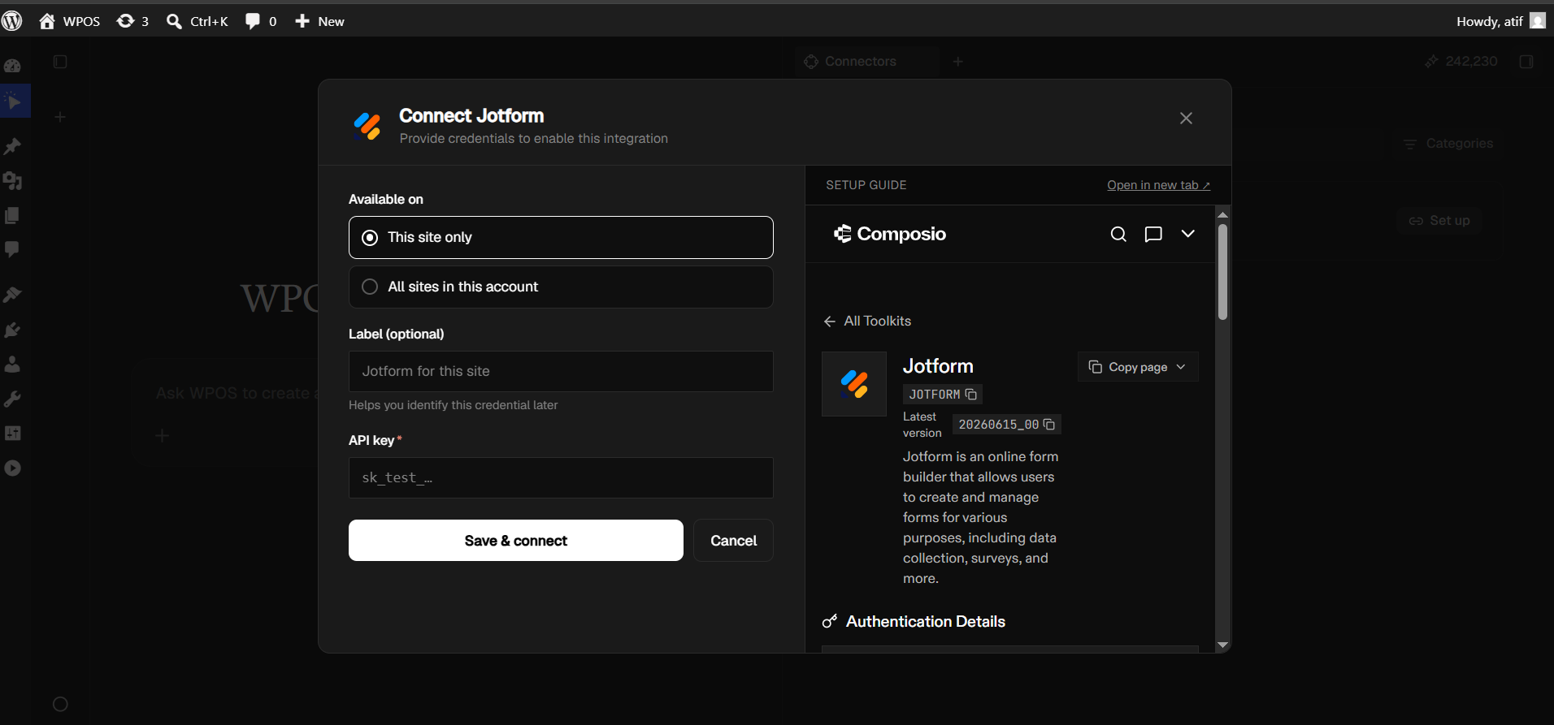Viewport: 1554px width, 725px height.
Task: Click the Collapse menu play icon in sidebar
Action: (x=12, y=468)
